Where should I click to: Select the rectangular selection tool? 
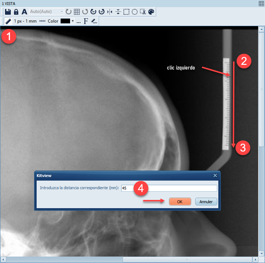coord(126,12)
